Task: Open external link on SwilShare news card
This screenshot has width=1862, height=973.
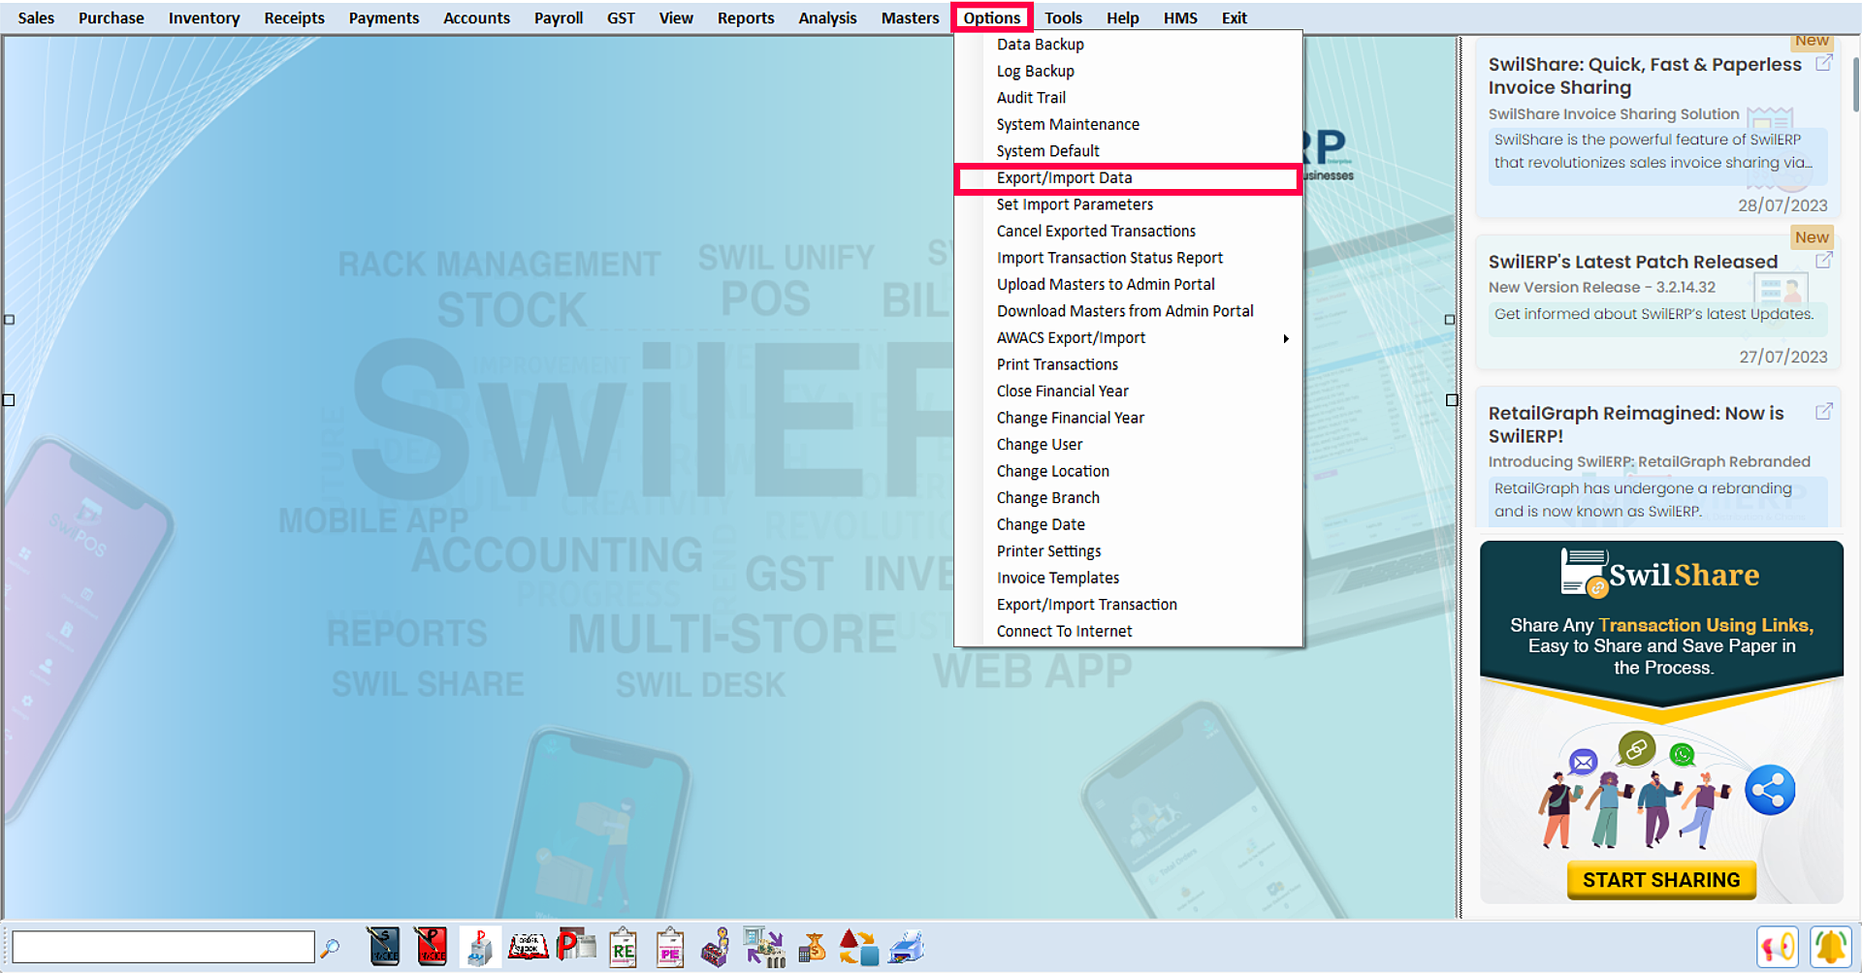Action: point(1823,63)
